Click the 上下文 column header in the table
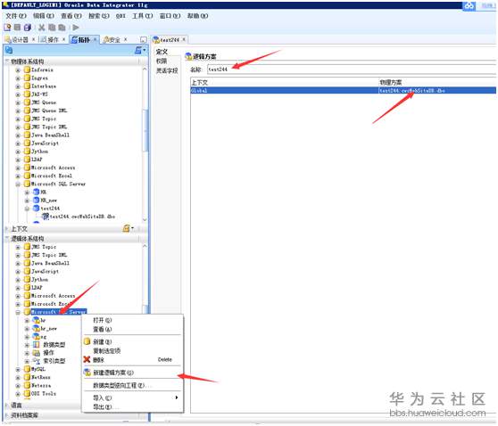This screenshot has width=498, height=426. pyautogui.click(x=285, y=83)
